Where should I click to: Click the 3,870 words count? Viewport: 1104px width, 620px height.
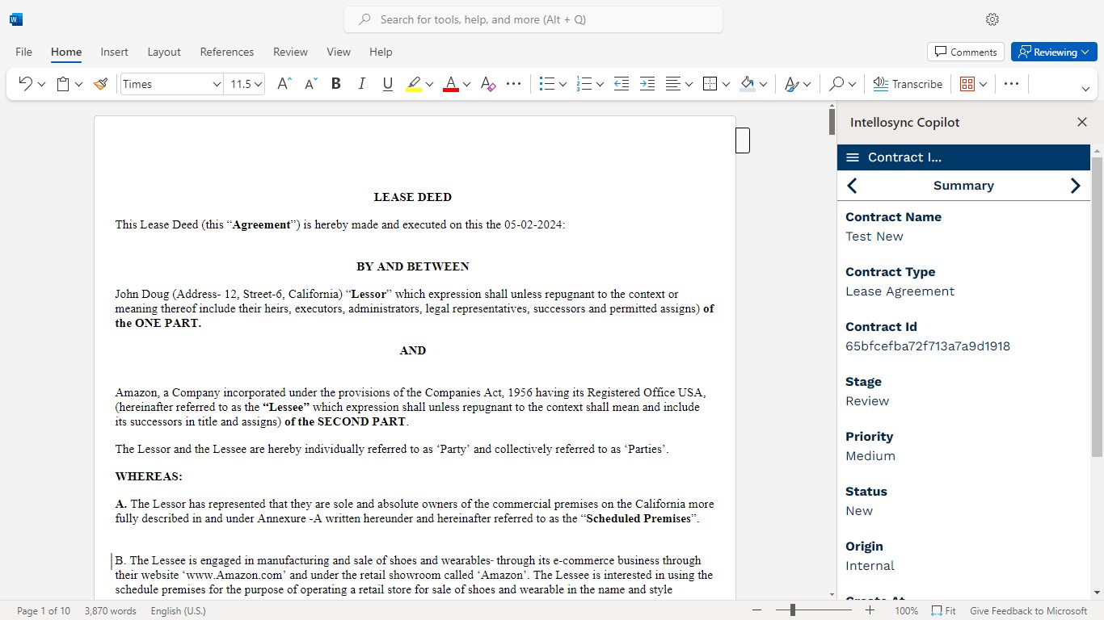click(x=110, y=611)
